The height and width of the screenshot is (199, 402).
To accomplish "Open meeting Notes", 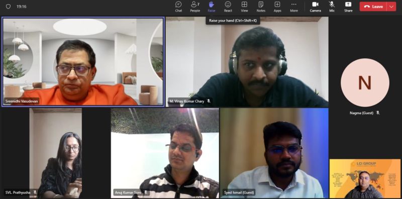I will click(x=261, y=7).
